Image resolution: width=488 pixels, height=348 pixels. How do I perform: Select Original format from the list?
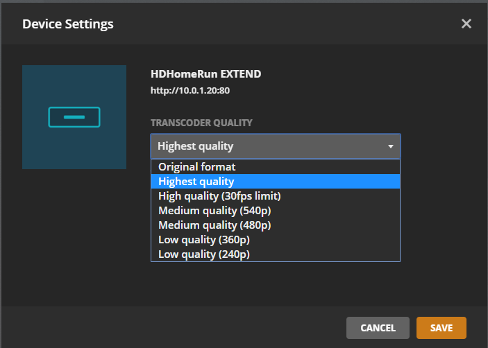pyautogui.click(x=197, y=166)
